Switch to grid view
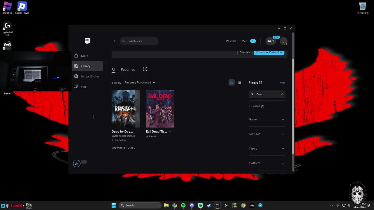374x210 pixels. click(231, 83)
